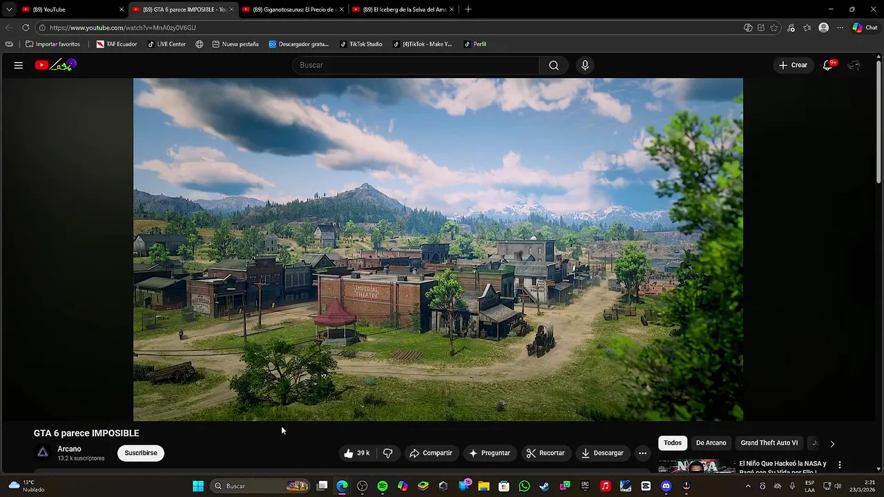Switch to El Iceberg de la Selva tab

click(403, 10)
